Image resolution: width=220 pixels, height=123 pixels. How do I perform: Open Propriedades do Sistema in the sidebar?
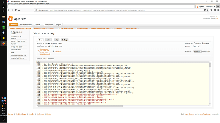point(16,37)
